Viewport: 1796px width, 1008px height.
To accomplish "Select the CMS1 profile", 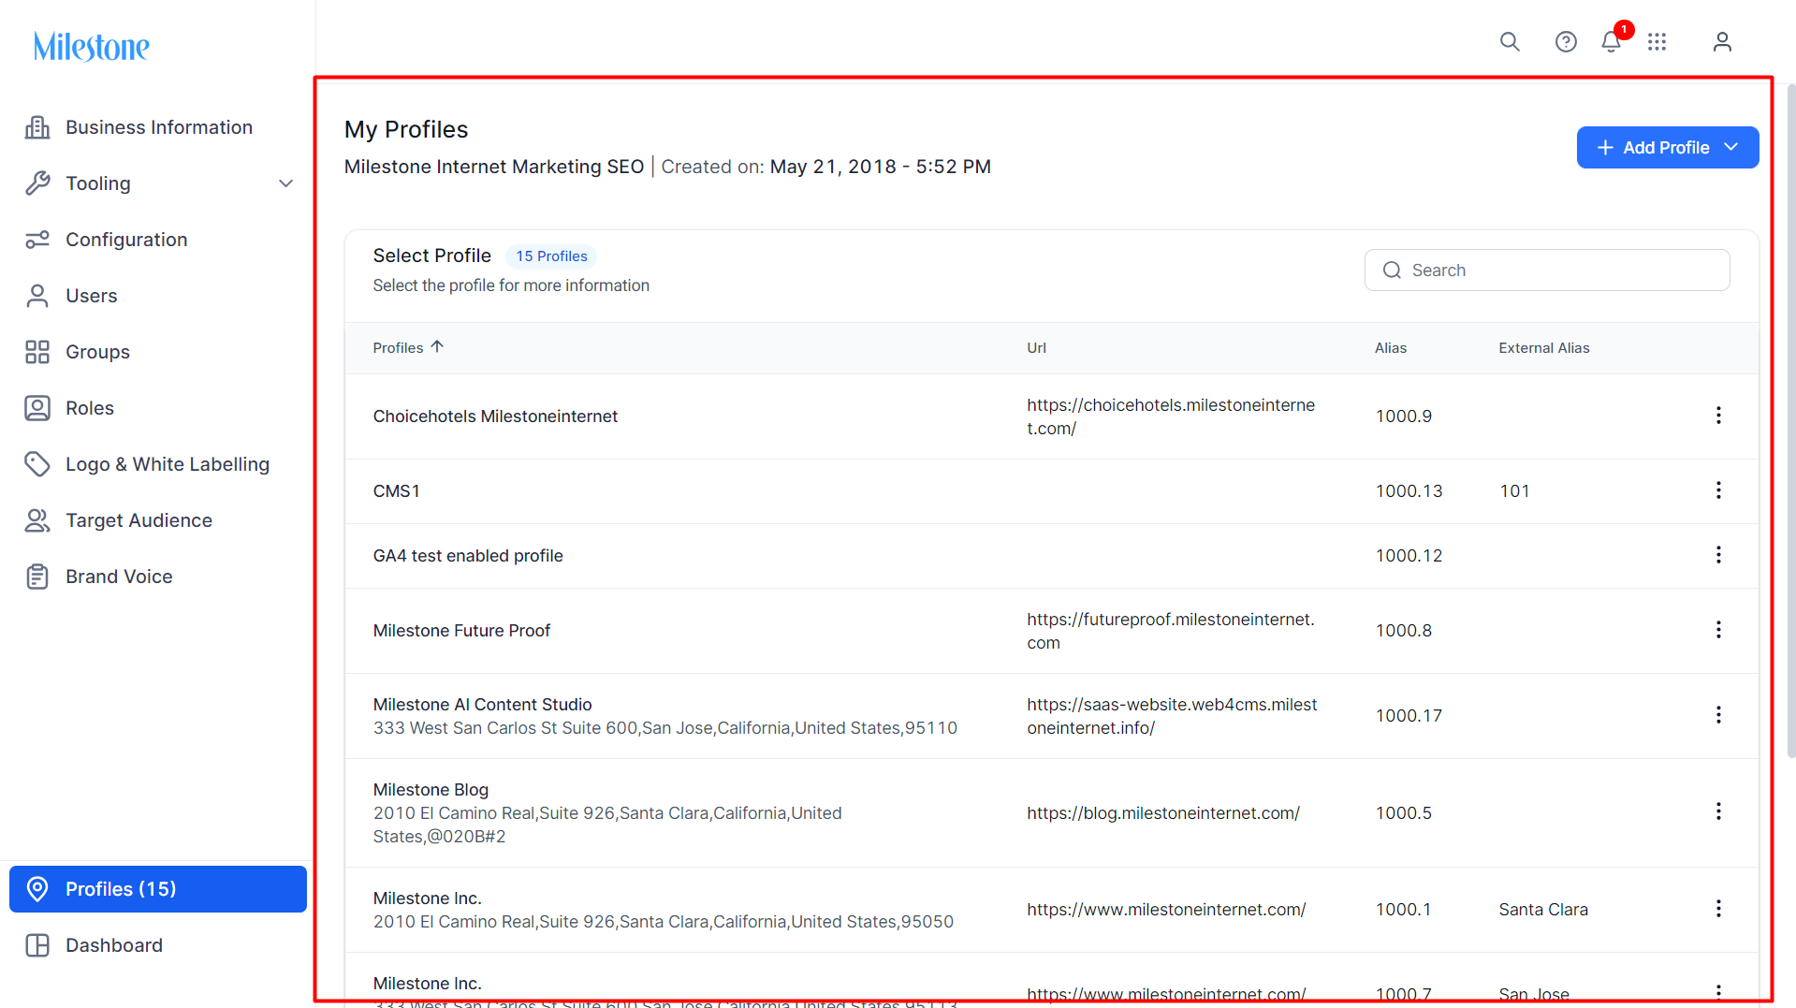I will (397, 491).
